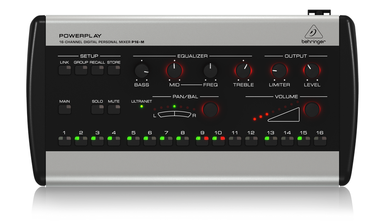Click the PAN/BAL rotary encoder
This screenshot has width=367, height=221.
210,110
